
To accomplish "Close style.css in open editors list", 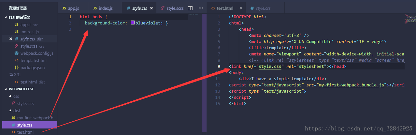I will click(x=11, y=39).
